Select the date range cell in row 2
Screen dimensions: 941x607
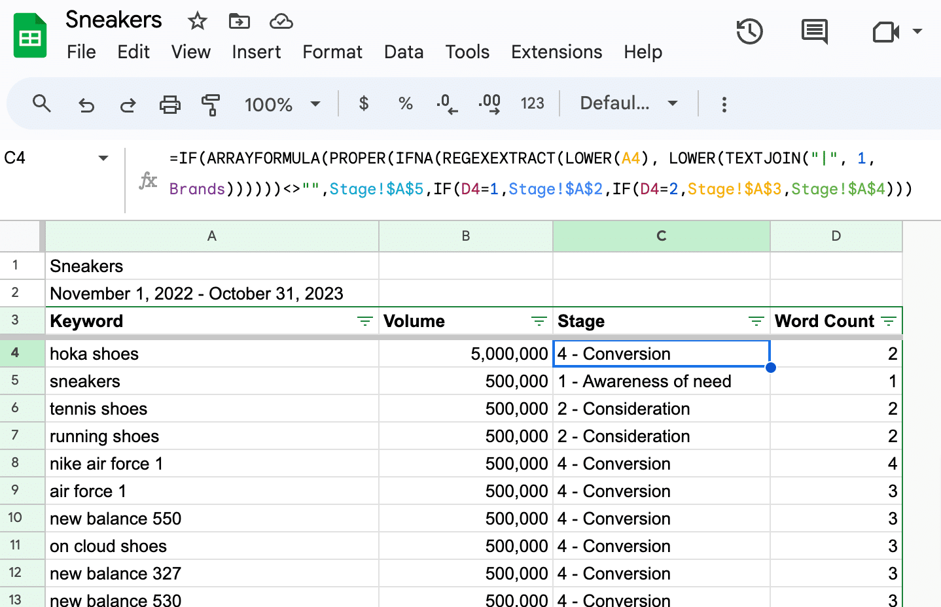pos(212,294)
